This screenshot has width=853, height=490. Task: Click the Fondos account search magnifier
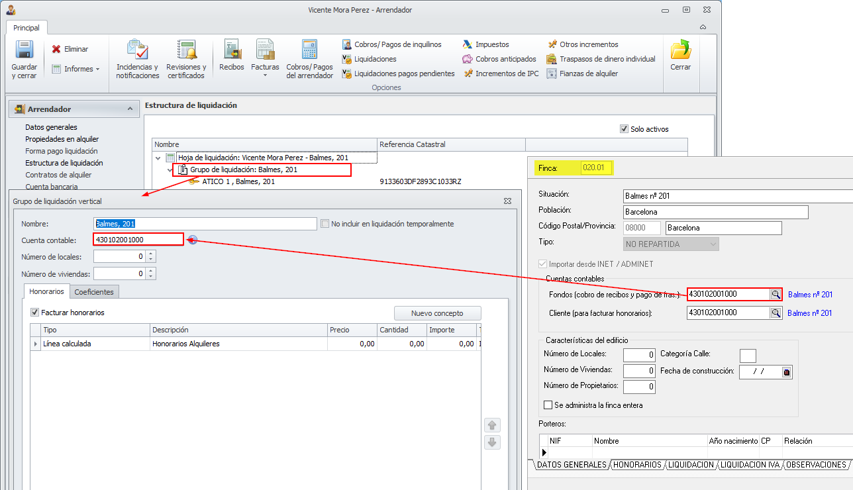775,294
